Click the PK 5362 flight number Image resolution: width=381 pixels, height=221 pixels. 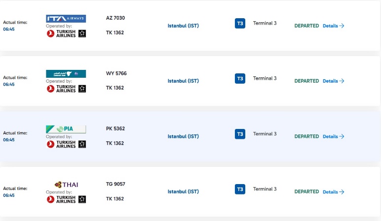click(115, 129)
